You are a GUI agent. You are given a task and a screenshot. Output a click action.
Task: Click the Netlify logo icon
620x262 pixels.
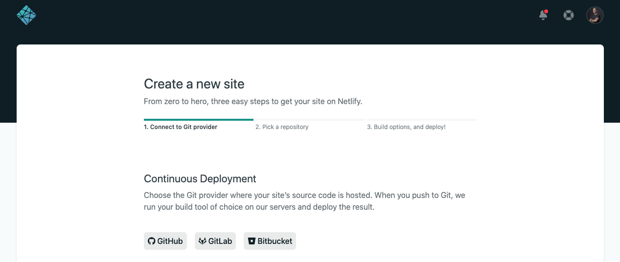click(x=26, y=15)
